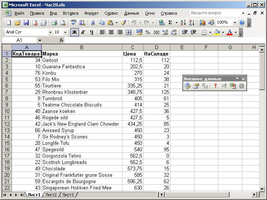Viewport: 267px width, 200px height.
Task: Cut the selection with the scissors icon
Action: pos(93,23)
